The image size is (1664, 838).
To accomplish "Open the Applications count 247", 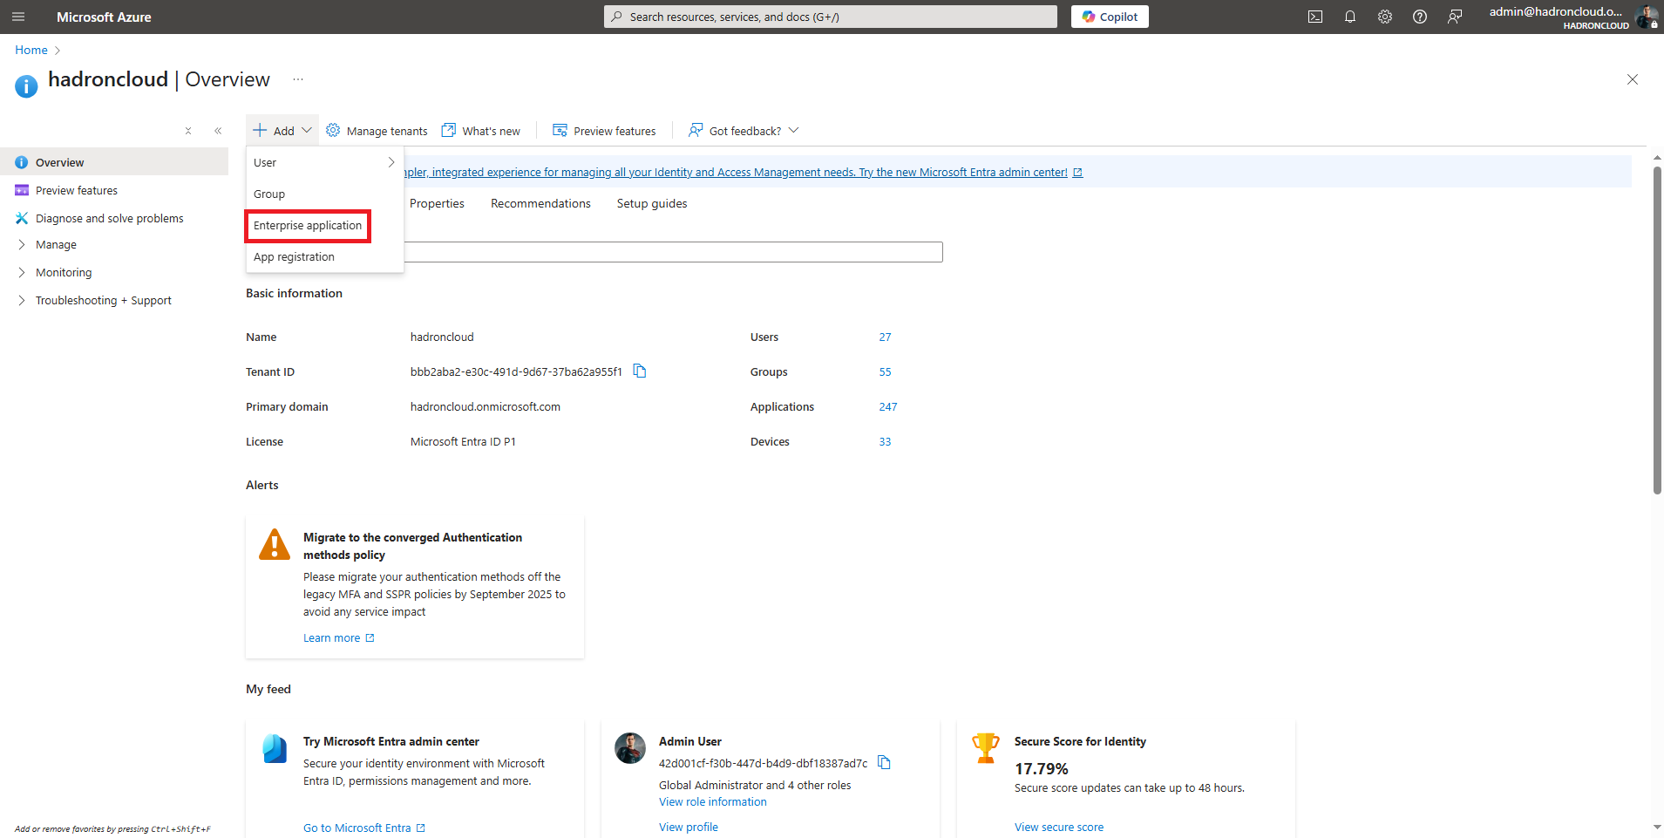I will [888, 407].
